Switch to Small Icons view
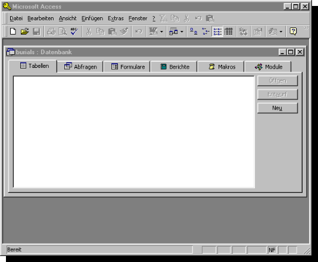Viewport: 318px width, 262px height. point(205,32)
